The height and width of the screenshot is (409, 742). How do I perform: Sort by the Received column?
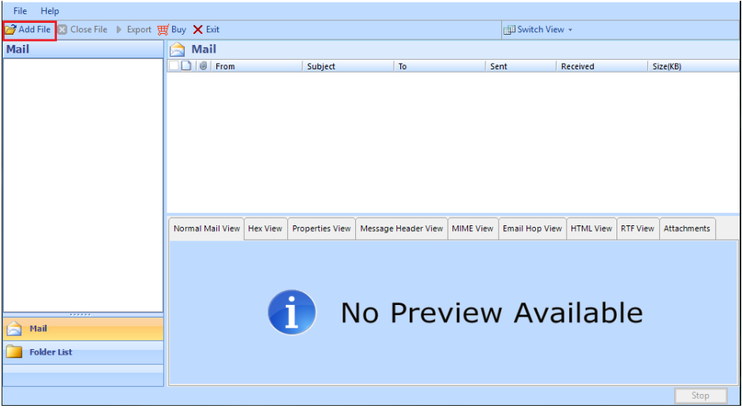pyautogui.click(x=602, y=67)
